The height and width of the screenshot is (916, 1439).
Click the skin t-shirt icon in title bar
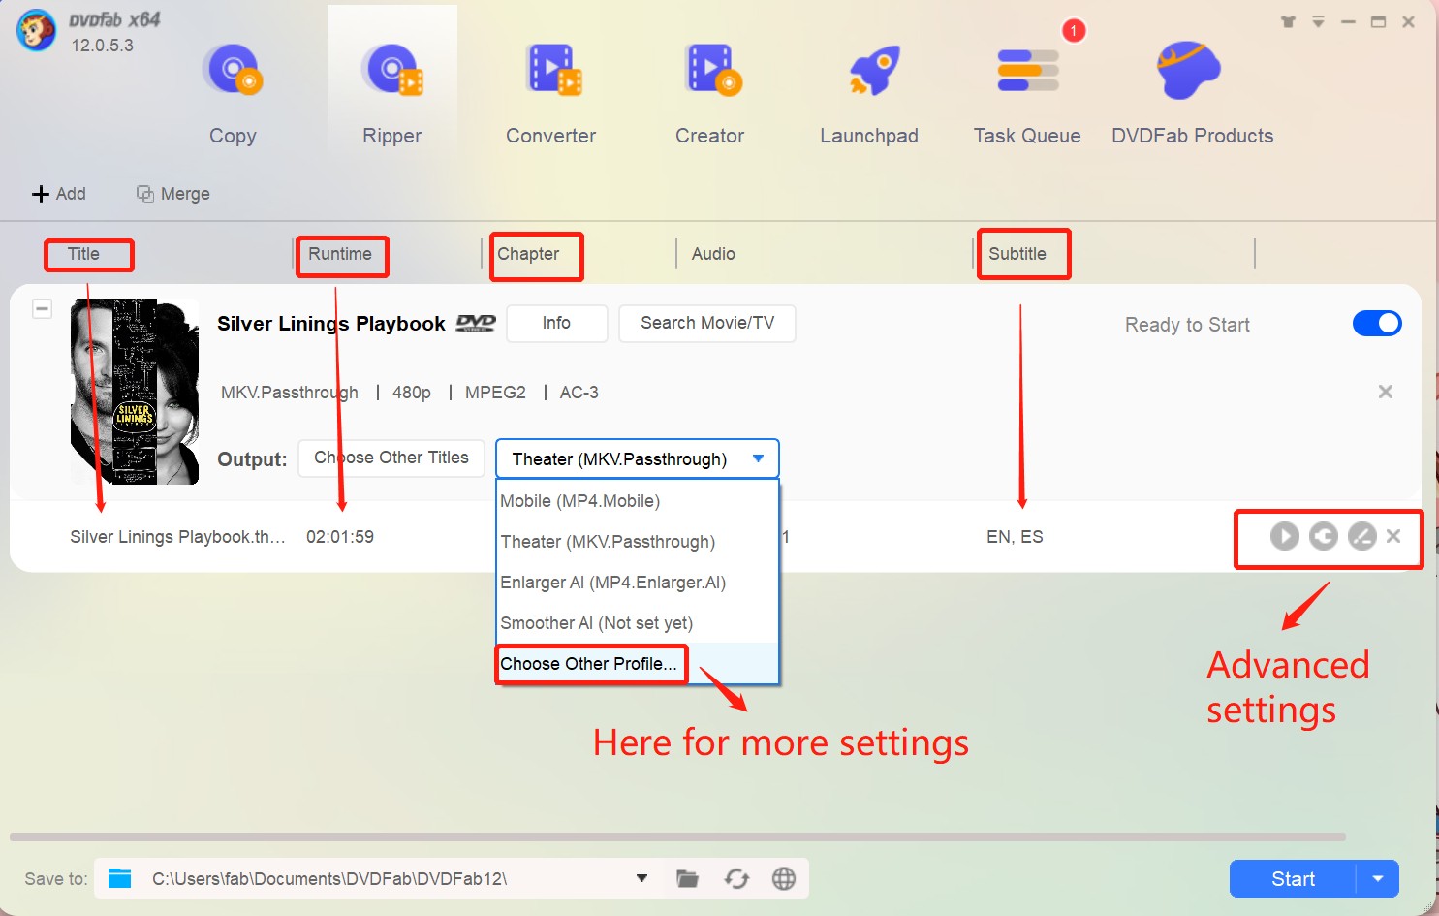click(1288, 21)
